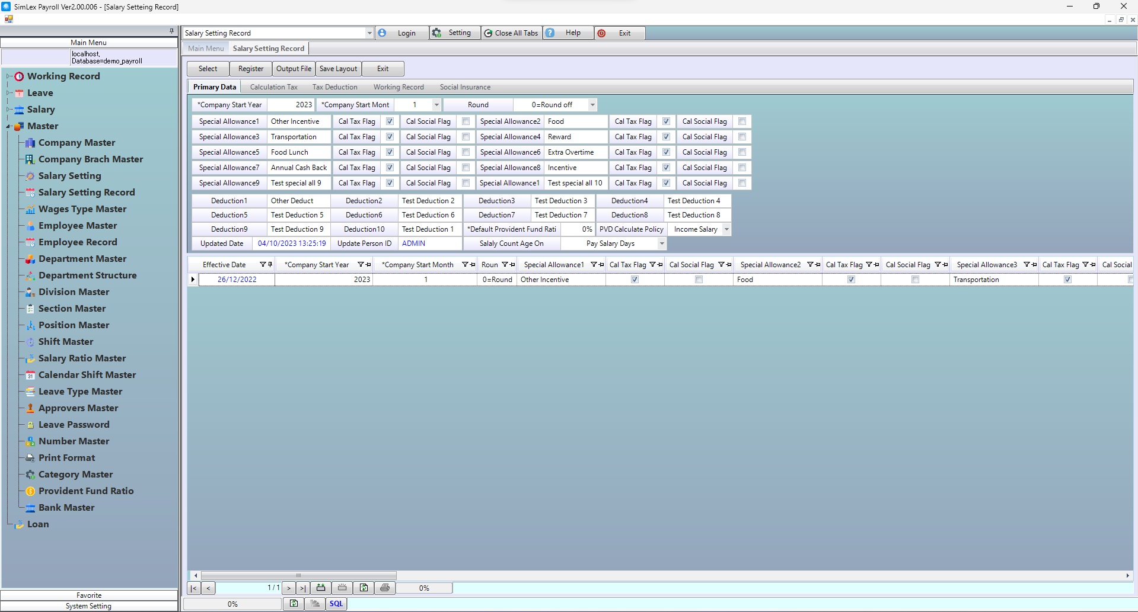Click the Login toolbar item
This screenshot has height=612, width=1138.
tap(406, 33)
